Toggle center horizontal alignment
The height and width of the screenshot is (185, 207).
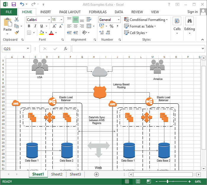pyautogui.click(x=76, y=26)
